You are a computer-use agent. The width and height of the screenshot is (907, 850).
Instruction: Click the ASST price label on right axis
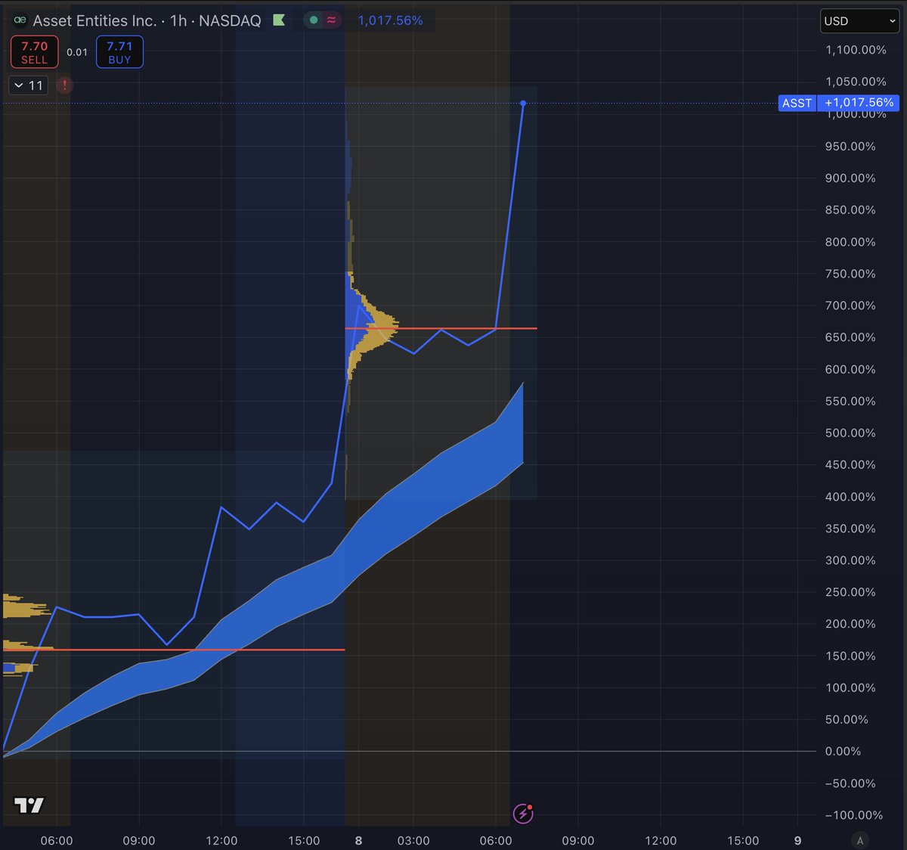[x=797, y=103]
